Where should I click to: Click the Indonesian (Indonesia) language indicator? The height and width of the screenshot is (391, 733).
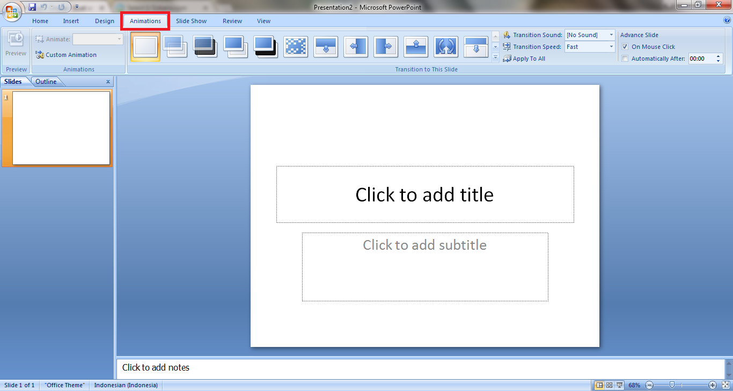[126, 385]
